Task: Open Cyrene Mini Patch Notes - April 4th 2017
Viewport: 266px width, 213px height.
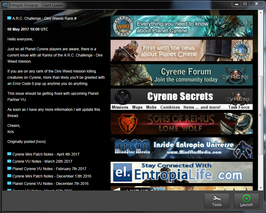Action: 46,154
